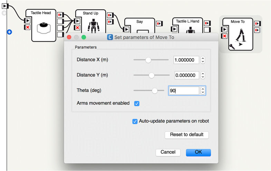Viewport: 271px width, 171px height.
Task: Confirm parameters with OK button
Action: 198,152
